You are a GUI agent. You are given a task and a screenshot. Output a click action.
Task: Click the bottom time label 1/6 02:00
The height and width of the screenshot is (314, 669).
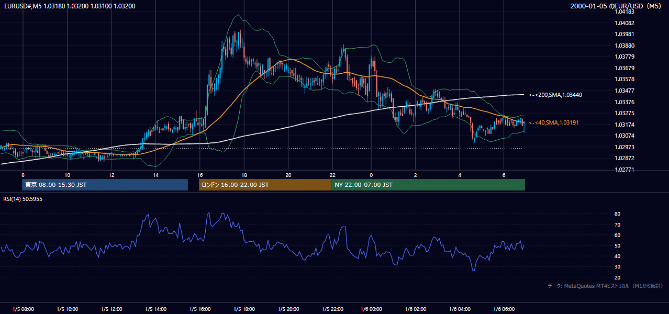(x=415, y=309)
